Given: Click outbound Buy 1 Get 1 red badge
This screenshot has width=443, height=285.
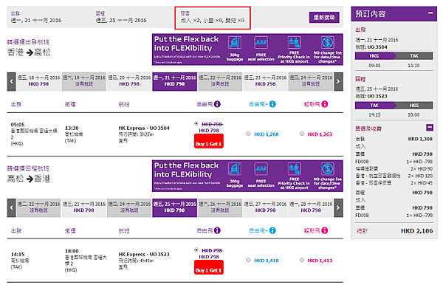Looking at the screenshot, I should pyautogui.click(x=209, y=141).
